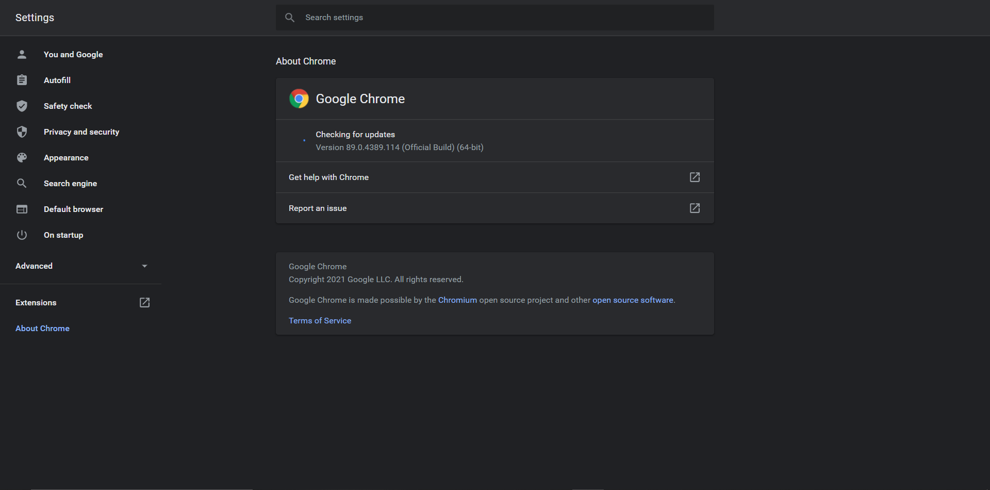The image size is (990, 490).
Task: Open Privacy and security settings
Action: 81,132
